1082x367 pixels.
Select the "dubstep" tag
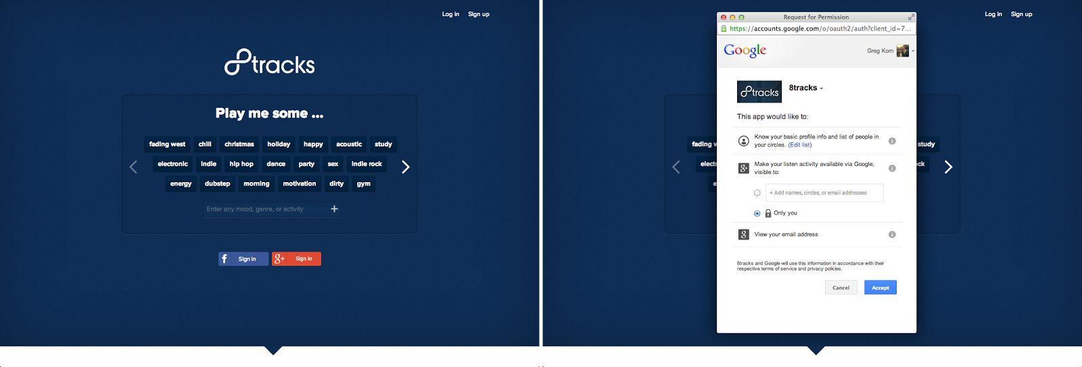point(217,184)
